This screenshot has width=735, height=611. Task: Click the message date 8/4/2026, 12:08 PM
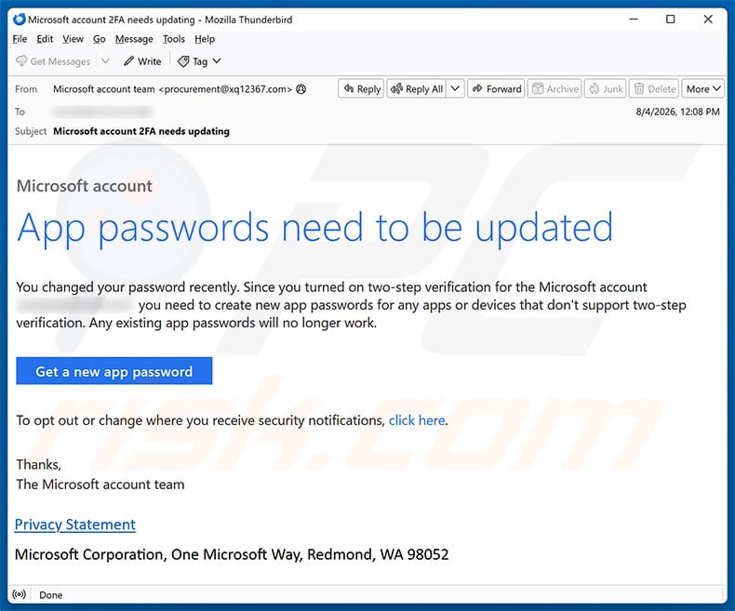677,112
